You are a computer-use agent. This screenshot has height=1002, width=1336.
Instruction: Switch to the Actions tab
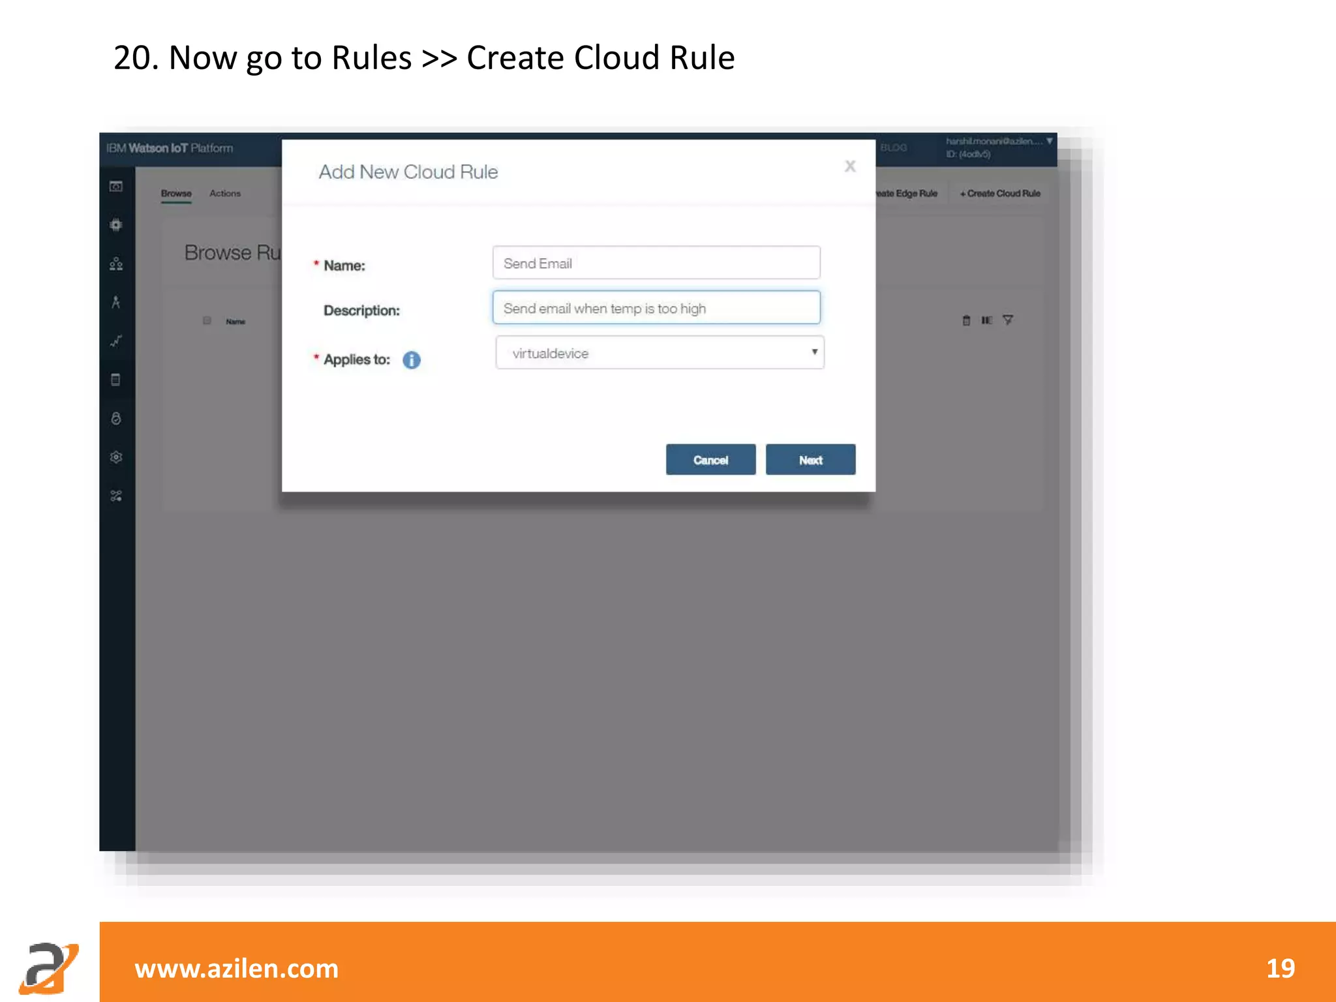[225, 193]
